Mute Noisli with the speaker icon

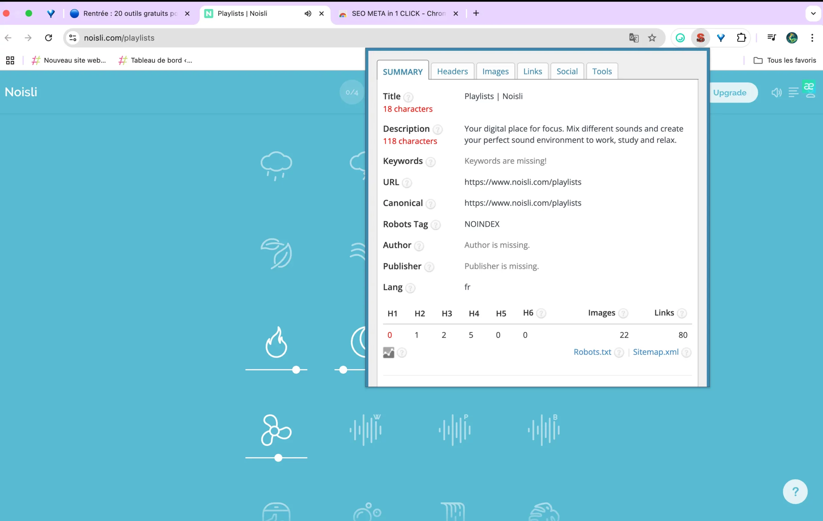point(776,93)
